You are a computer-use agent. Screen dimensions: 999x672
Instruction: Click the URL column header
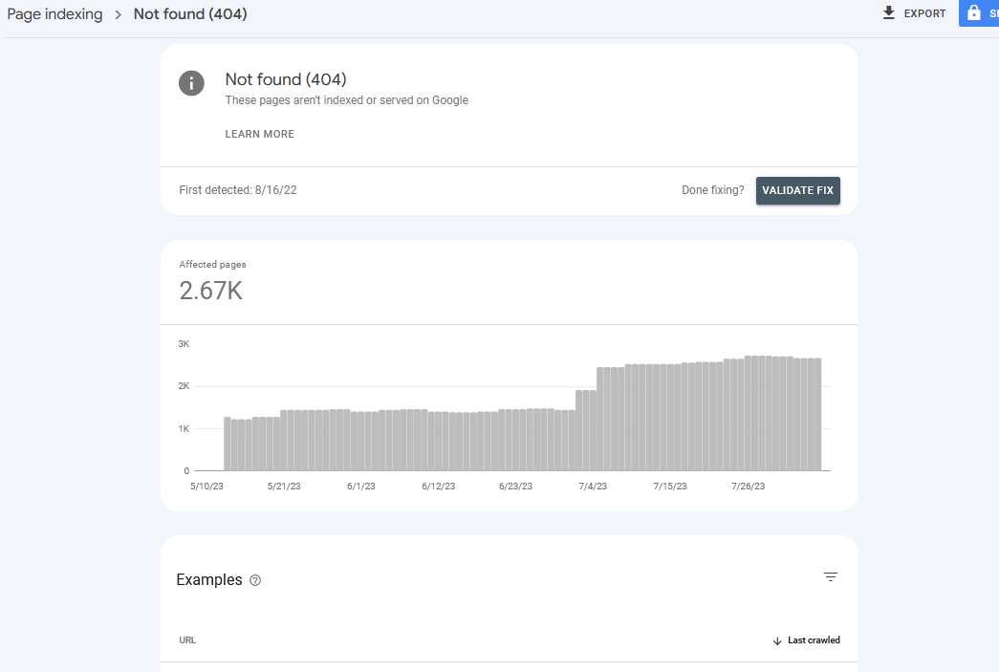(x=187, y=640)
